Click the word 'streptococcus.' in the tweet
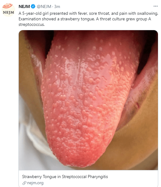 point(32,25)
